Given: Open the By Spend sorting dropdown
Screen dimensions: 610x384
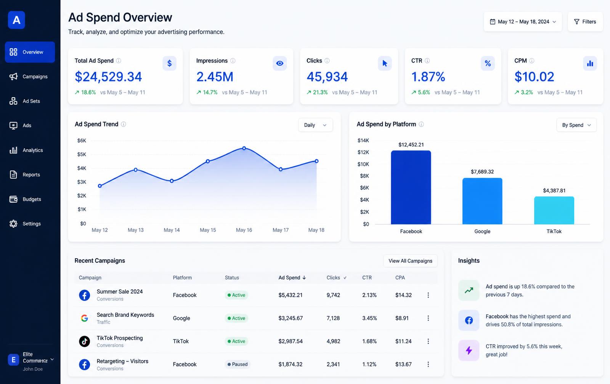Looking at the screenshot, I should [576, 125].
